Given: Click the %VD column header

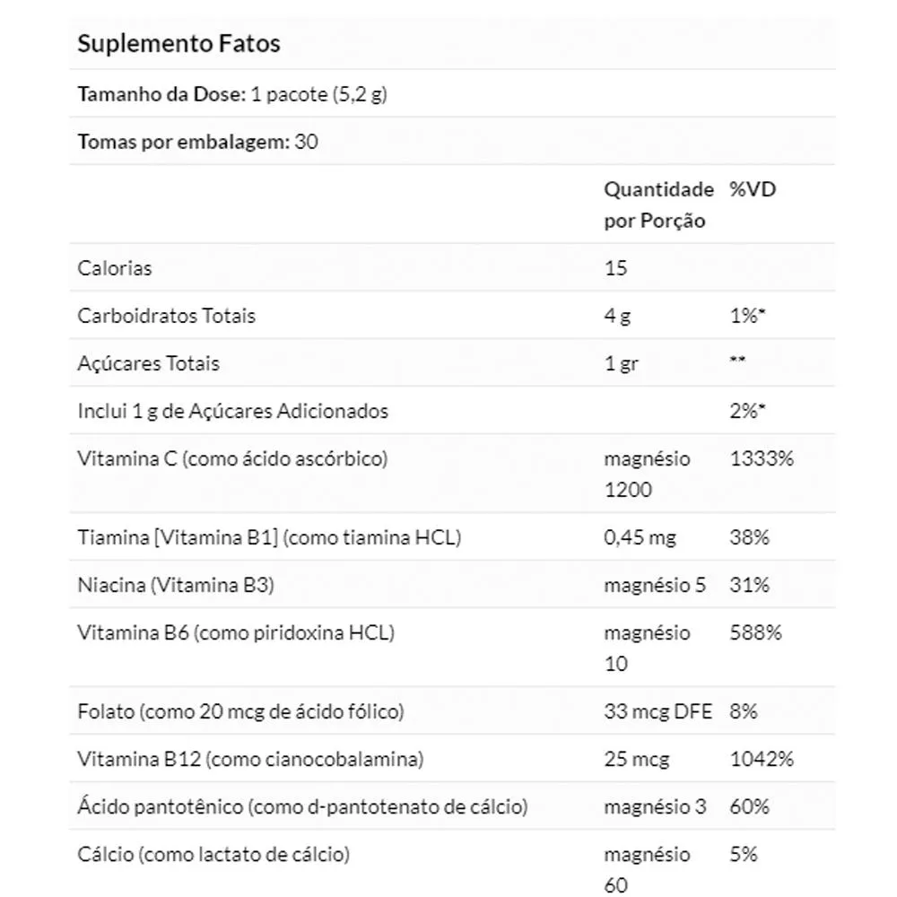Looking at the screenshot, I should pyautogui.click(x=753, y=189).
